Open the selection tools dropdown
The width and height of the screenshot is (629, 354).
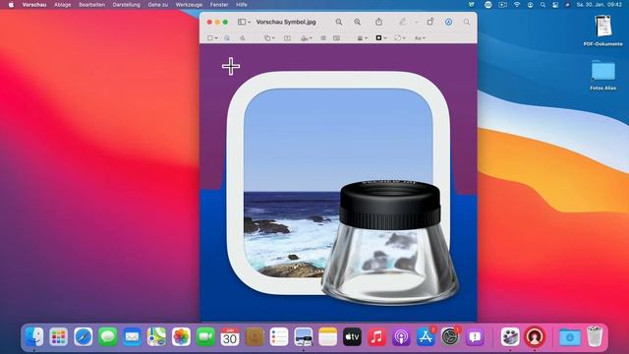[212, 37]
